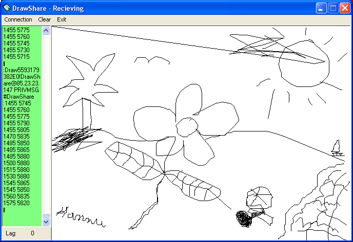Click the small sailboat on the horizon
This screenshot has height=242, width=353.
click(337, 148)
